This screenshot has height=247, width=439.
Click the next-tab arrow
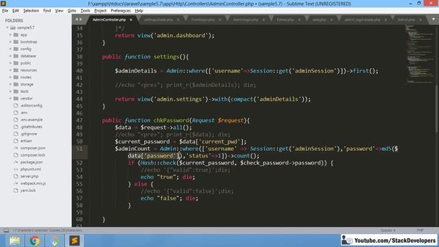pos(81,19)
